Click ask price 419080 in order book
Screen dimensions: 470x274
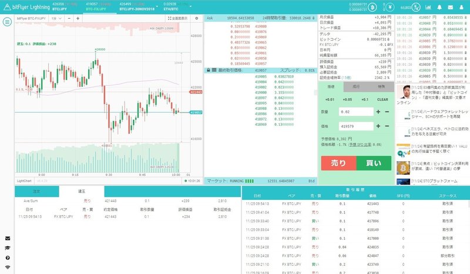click(261, 26)
